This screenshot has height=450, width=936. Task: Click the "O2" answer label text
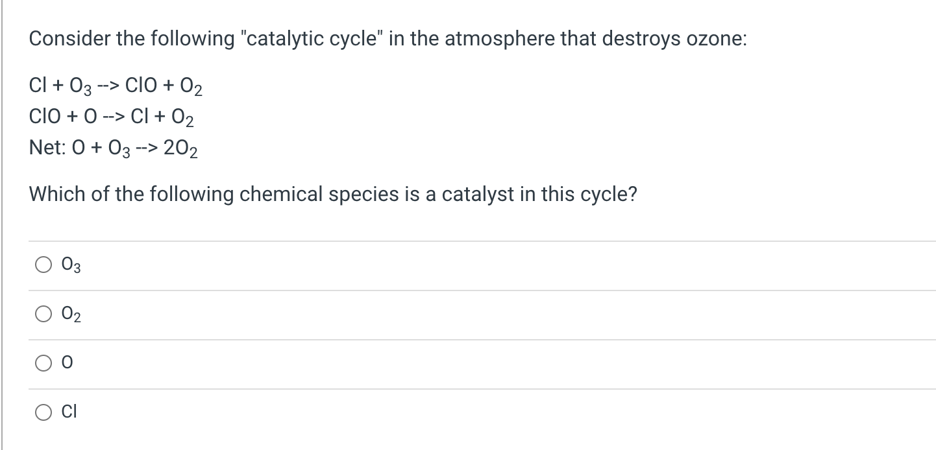coord(71,315)
